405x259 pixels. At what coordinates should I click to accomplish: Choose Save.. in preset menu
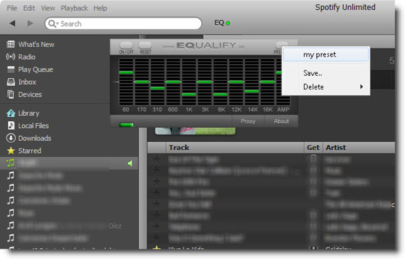(326, 73)
